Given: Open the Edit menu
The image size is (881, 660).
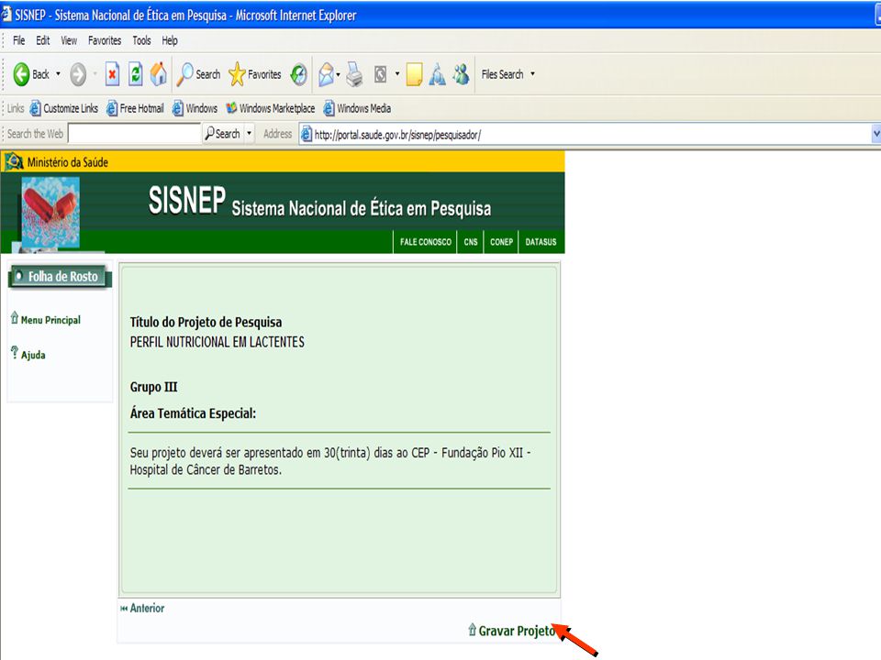Looking at the screenshot, I should [x=43, y=40].
